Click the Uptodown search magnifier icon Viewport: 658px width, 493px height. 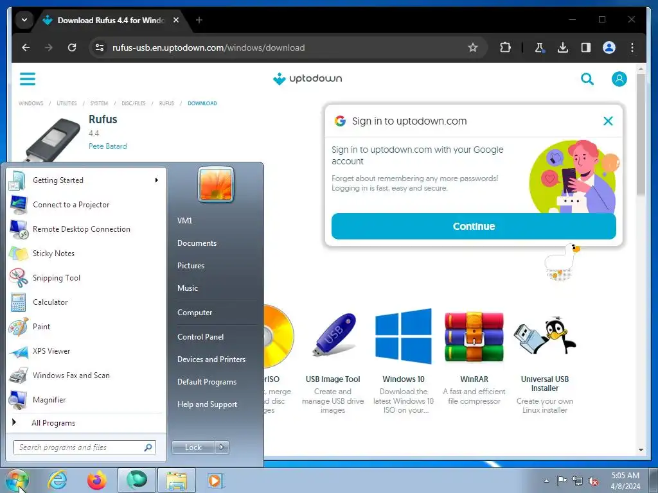[x=587, y=78]
